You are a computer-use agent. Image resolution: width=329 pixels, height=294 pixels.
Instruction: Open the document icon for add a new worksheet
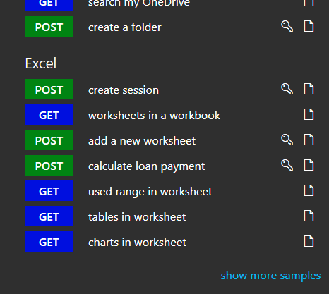[309, 140]
